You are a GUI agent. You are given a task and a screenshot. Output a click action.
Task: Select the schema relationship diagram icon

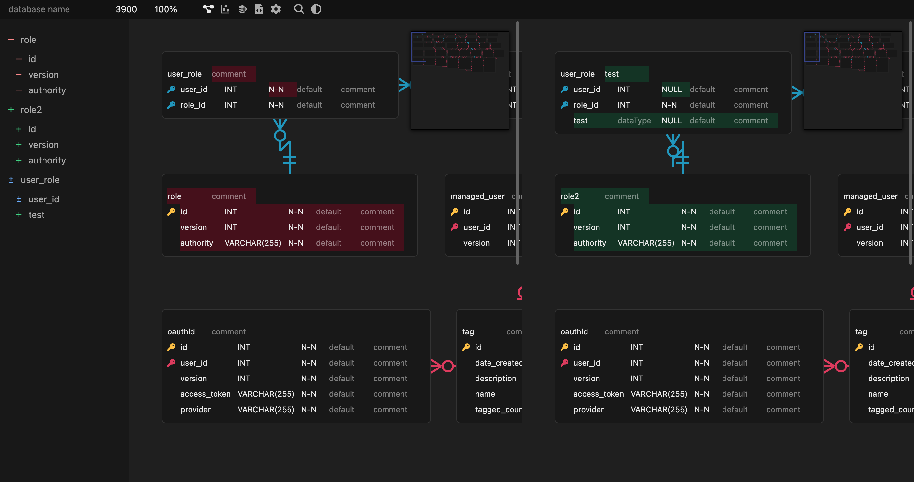[208, 9]
